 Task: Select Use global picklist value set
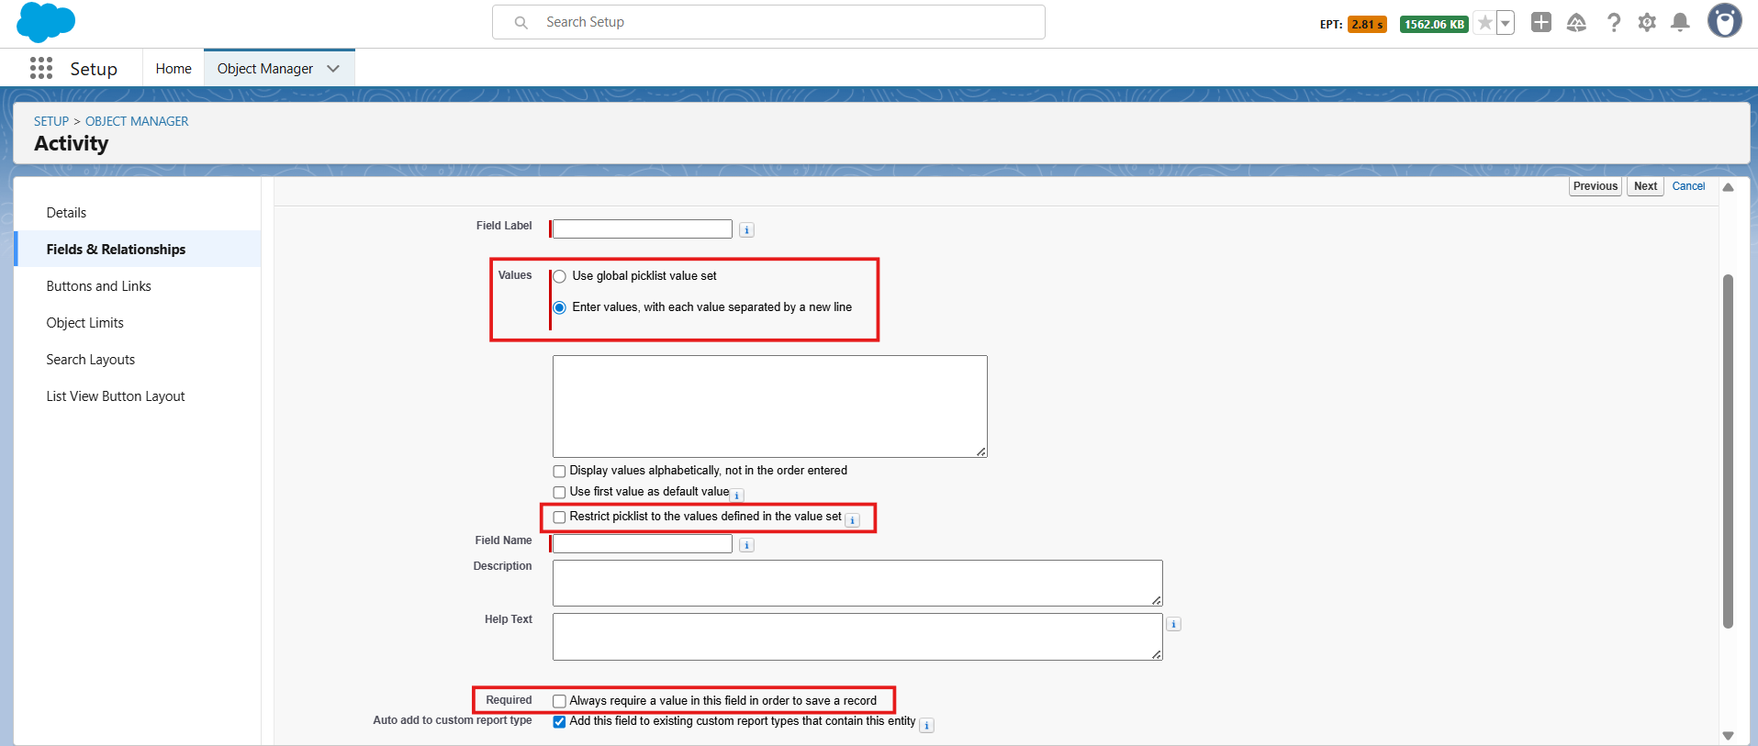click(559, 276)
